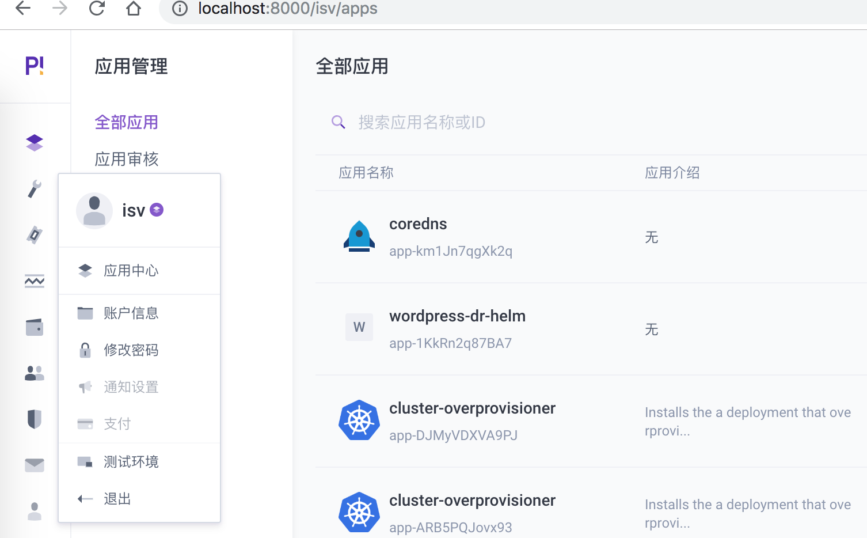
Task: Open the coredns application entry
Action: tap(418, 223)
